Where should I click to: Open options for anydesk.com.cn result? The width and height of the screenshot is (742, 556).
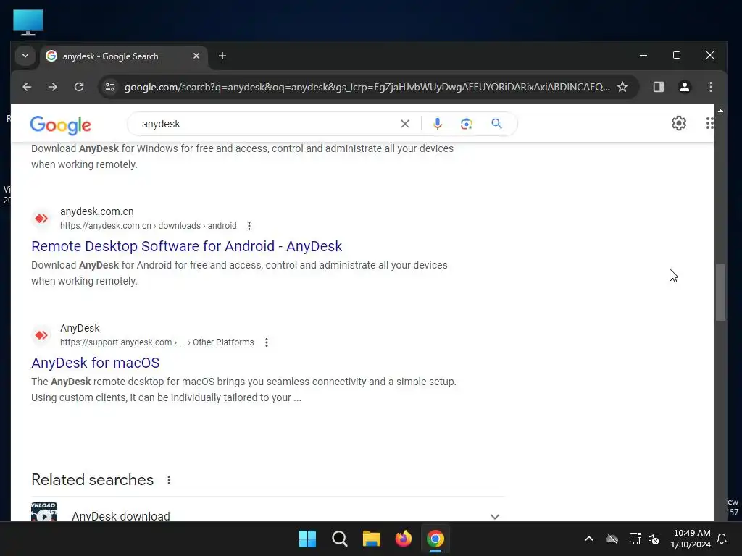[x=249, y=226]
